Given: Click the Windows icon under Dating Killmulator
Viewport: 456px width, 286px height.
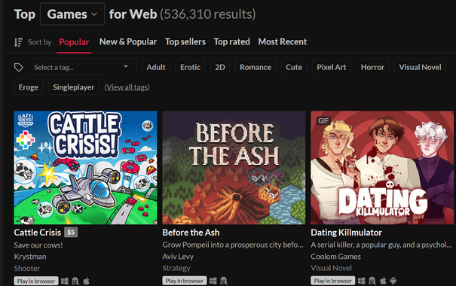Looking at the screenshot, I should coord(362,281).
